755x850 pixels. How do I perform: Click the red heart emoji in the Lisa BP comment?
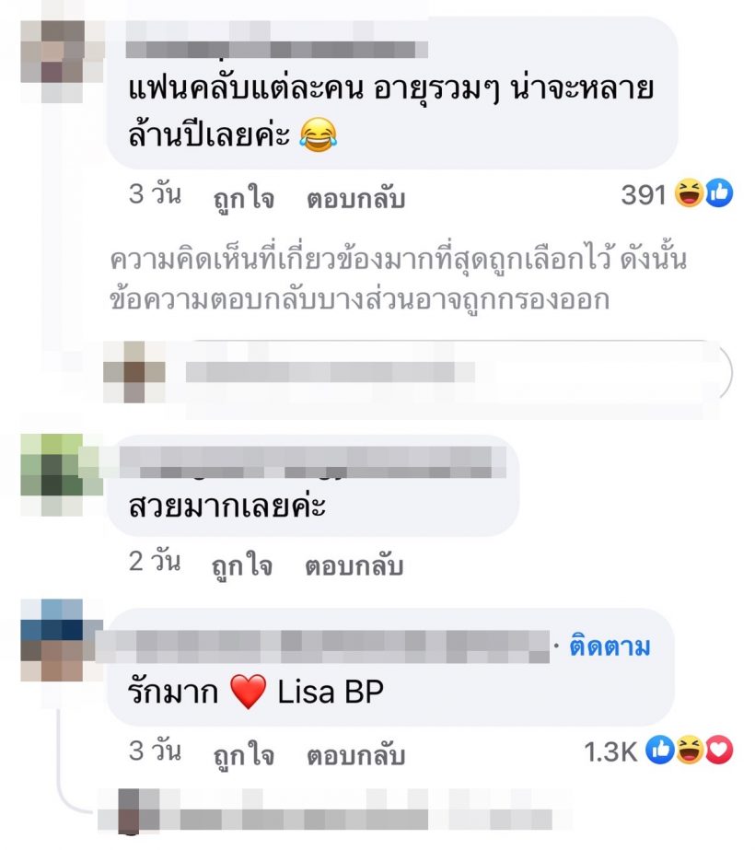click(x=249, y=692)
